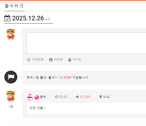Image resolution: width=146 pixels, height=126 pixels.
Task: Click the 만근 갓챰~ comment text
Action: (x=38, y=108)
